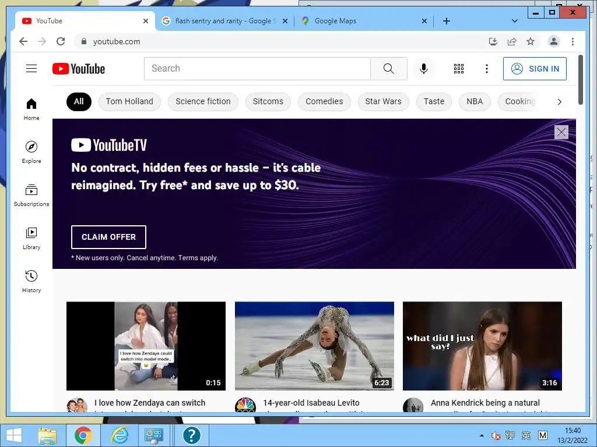Viewport: 597px width, 447px height.
Task: Open the Anna Kendrick video thumbnail
Action: click(x=482, y=346)
